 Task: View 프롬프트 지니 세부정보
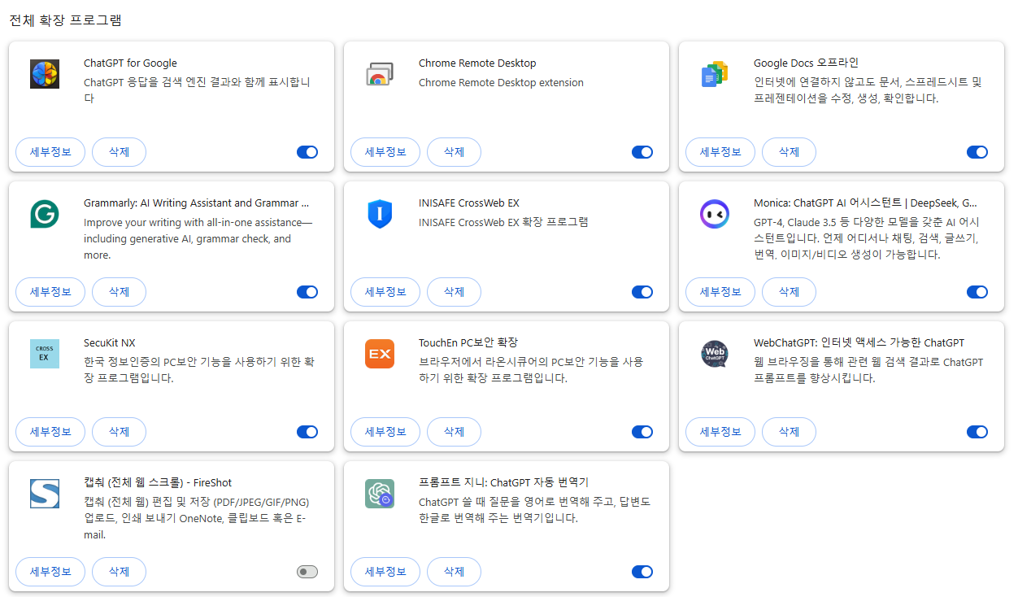(385, 572)
